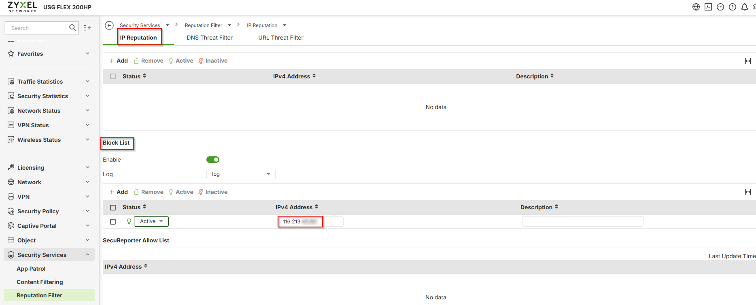Expand the IP Reputation breadcrumb dropdown

pyautogui.click(x=285, y=25)
